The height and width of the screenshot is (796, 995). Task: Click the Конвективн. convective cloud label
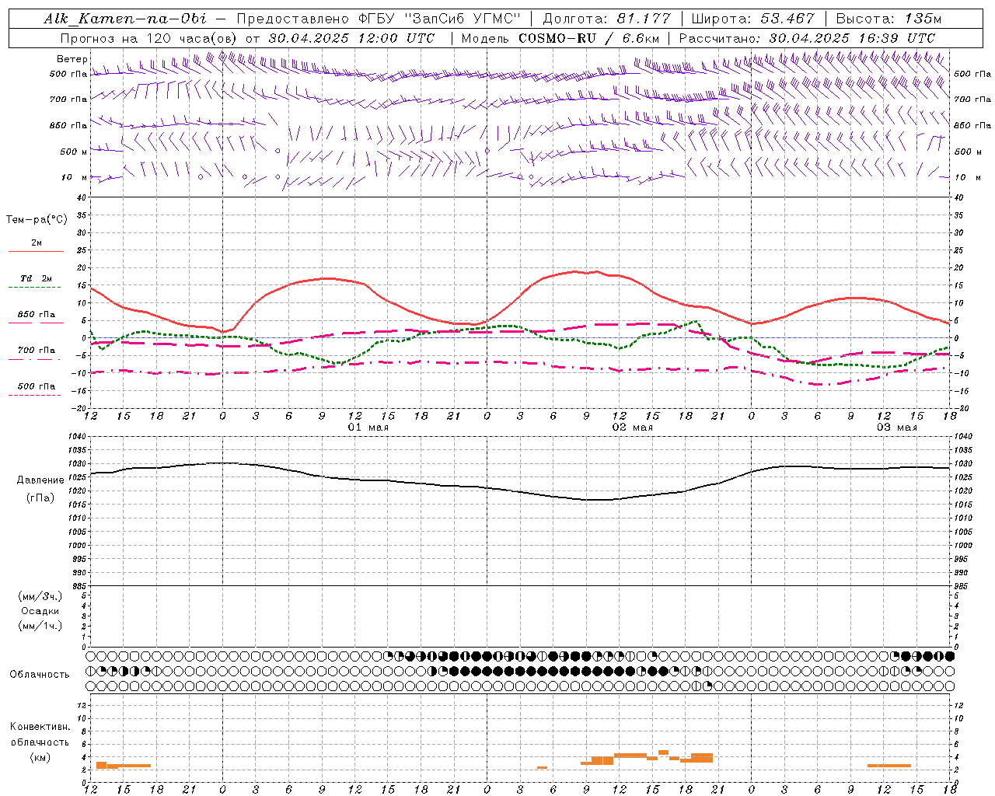(40, 727)
